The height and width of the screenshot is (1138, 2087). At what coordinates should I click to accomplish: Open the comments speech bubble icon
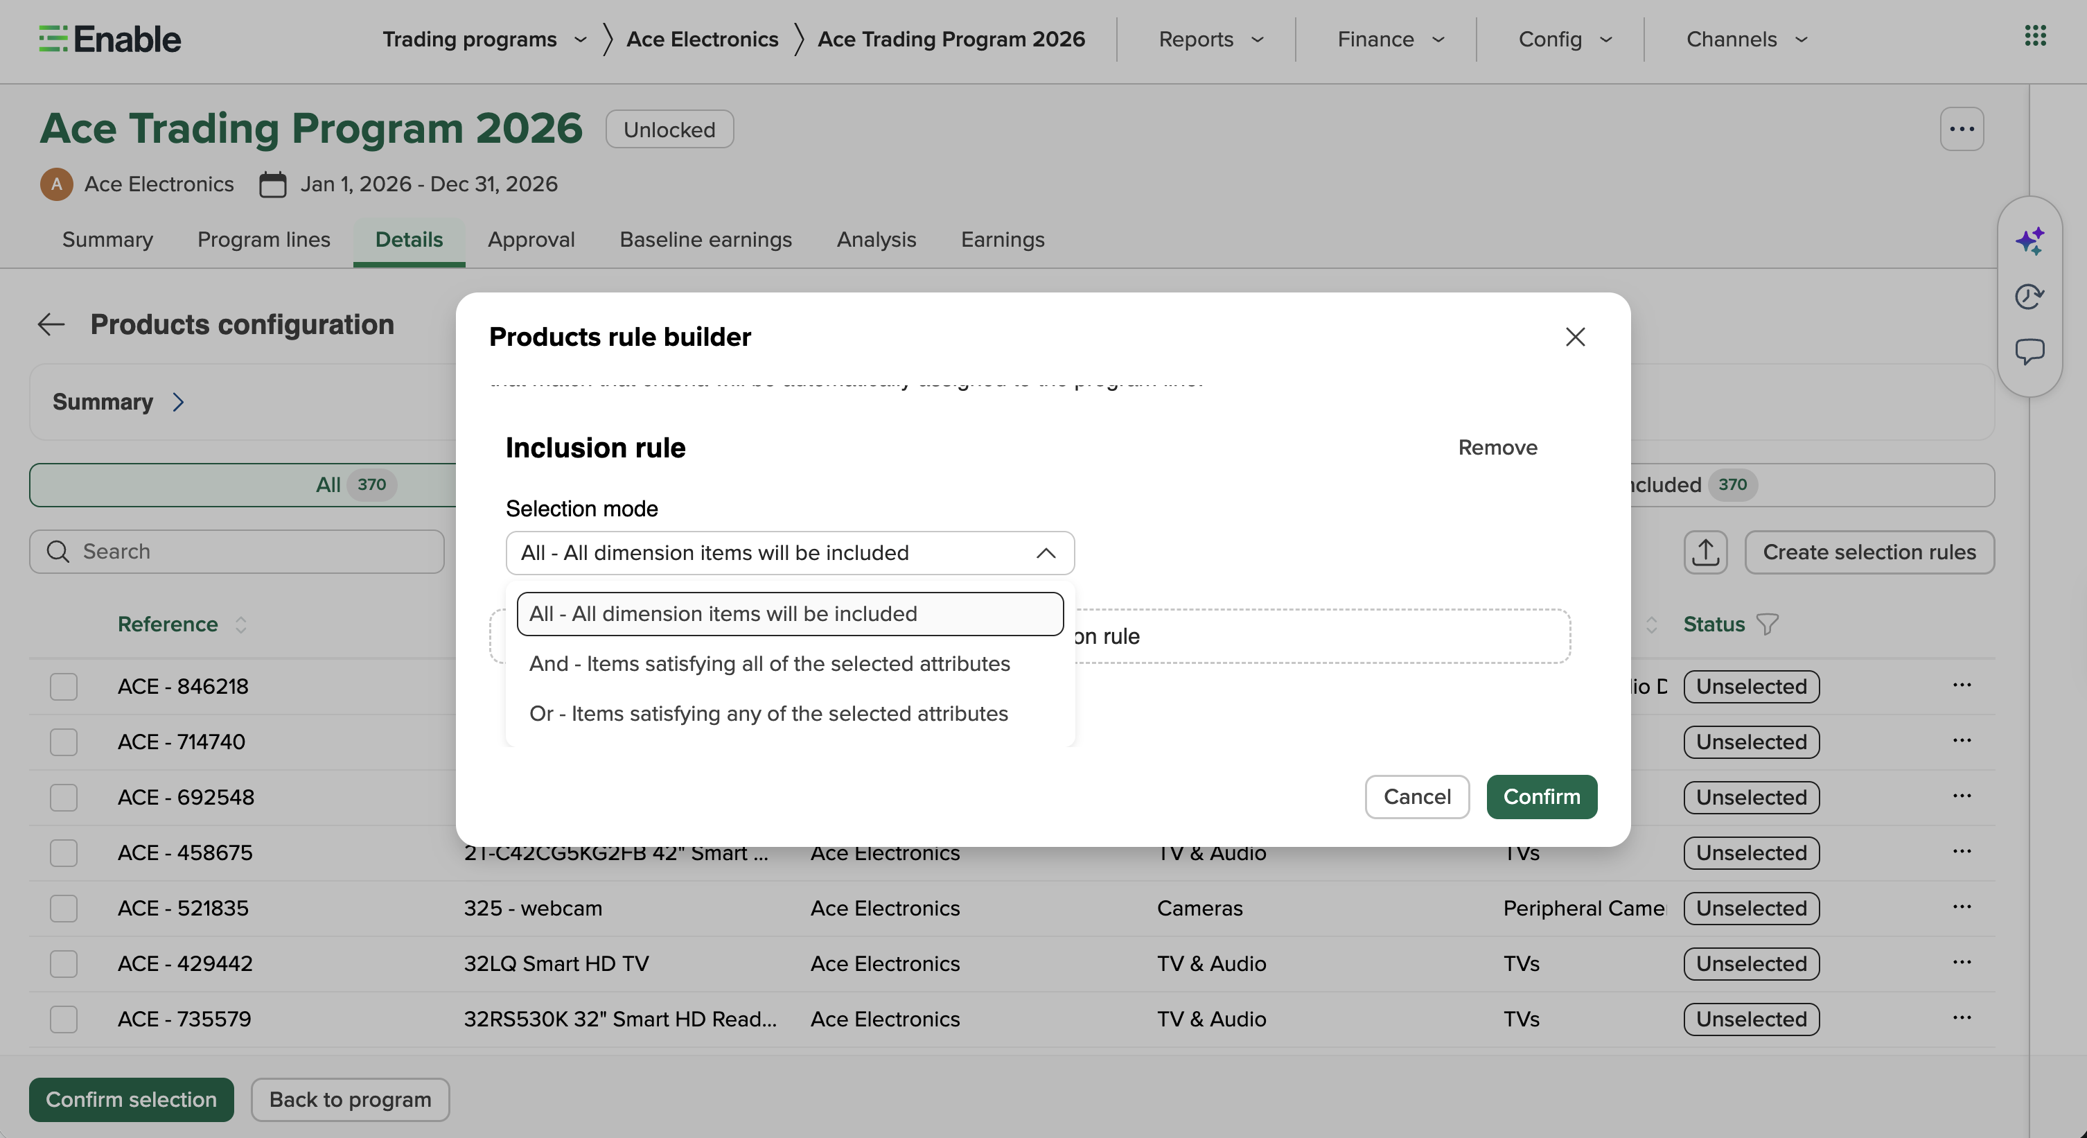[x=2029, y=352]
